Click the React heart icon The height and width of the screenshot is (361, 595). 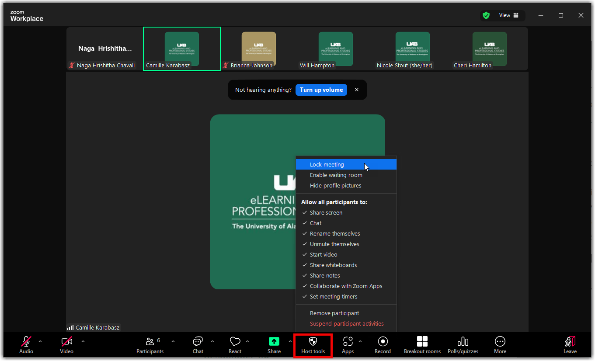235,342
